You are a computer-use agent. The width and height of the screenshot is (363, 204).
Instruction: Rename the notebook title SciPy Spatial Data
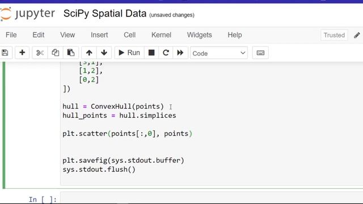105,14
